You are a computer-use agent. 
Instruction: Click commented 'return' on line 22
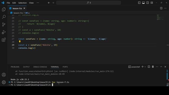tap(31, 24)
